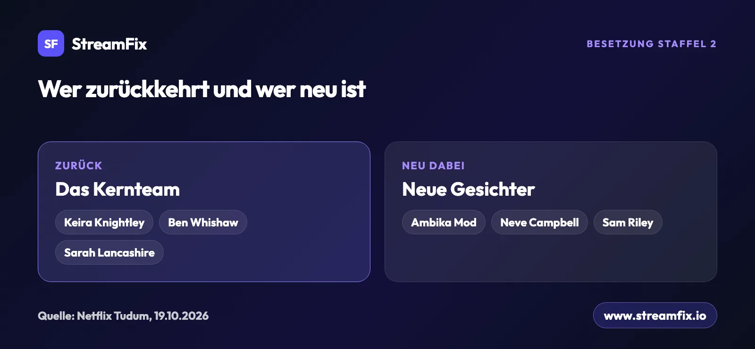Click the ZURÜCK category label
Screen dimensions: 755x349
79,166
